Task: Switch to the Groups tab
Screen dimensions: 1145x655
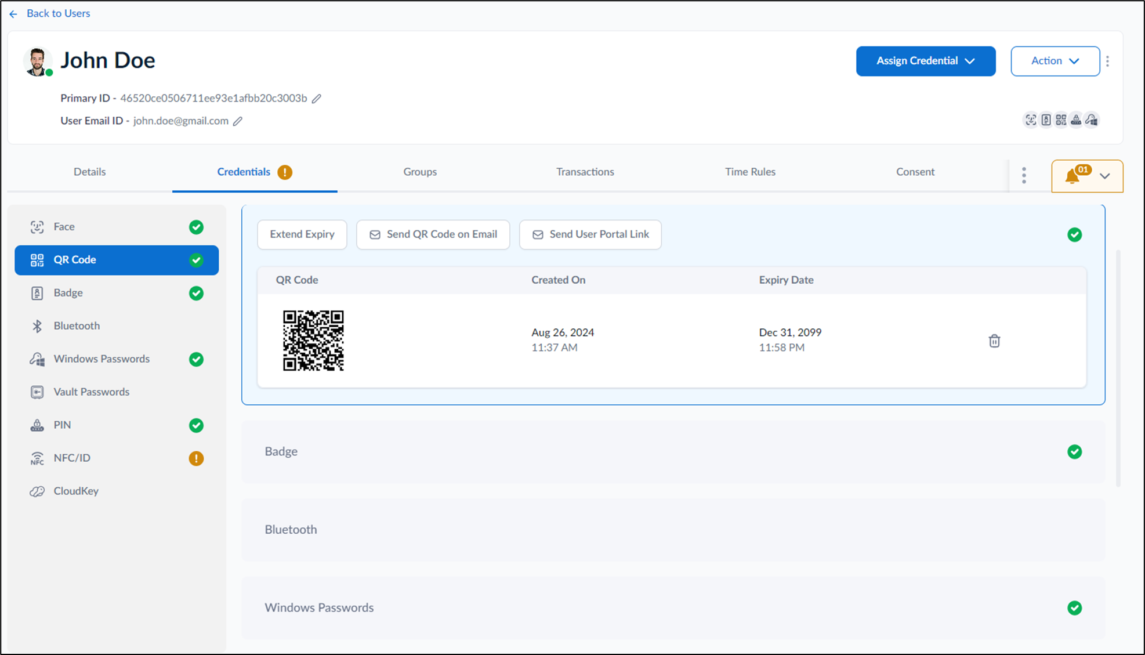Action: [x=420, y=172]
